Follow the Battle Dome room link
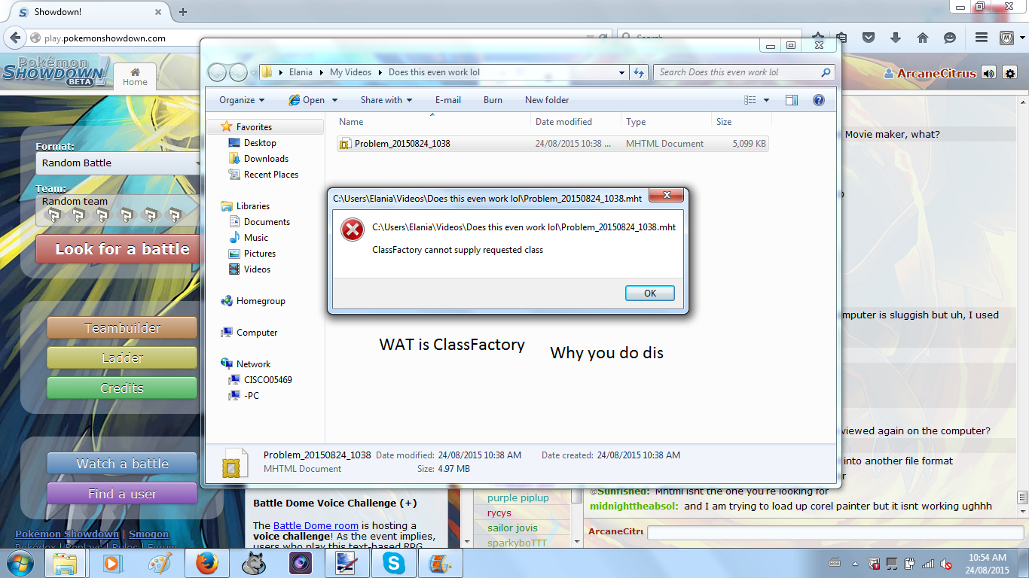Viewport: 1029px width, 578px height. click(x=316, y=526)
